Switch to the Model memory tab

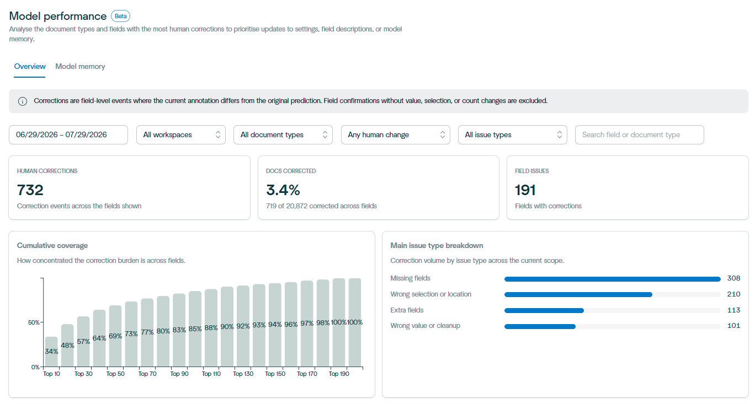click(80, 66)
